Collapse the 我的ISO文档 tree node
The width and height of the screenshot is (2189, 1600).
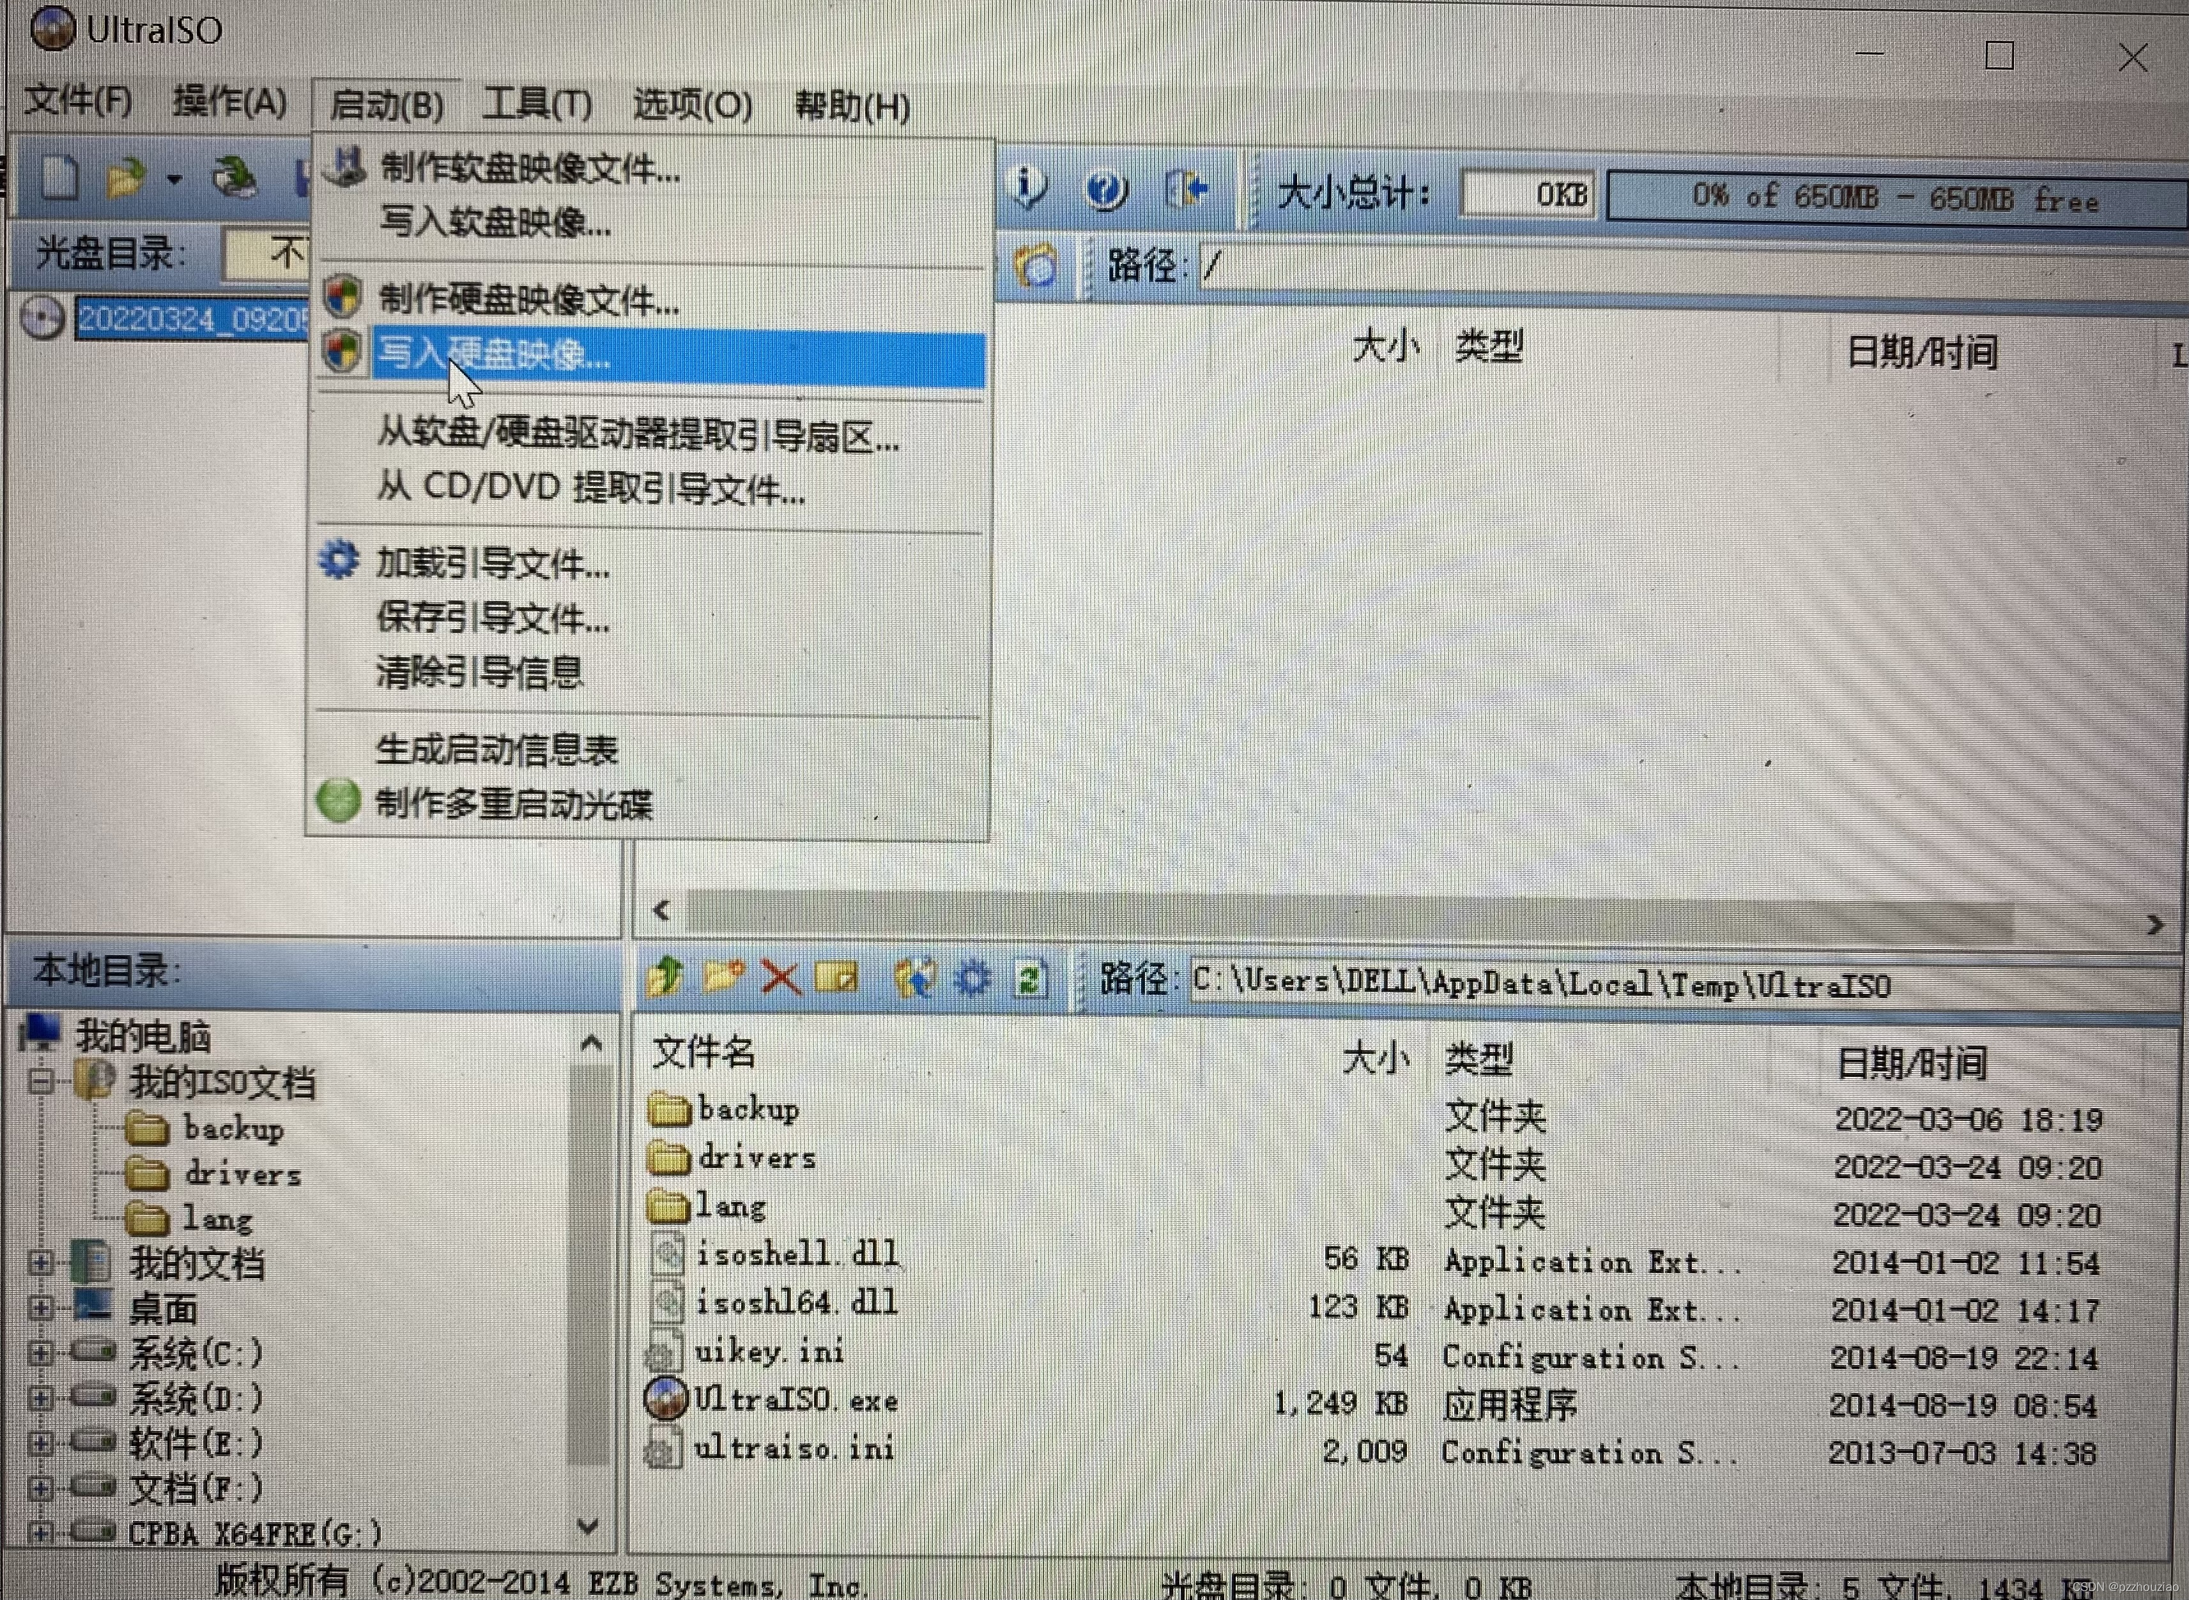click(x=41, y=1081)
